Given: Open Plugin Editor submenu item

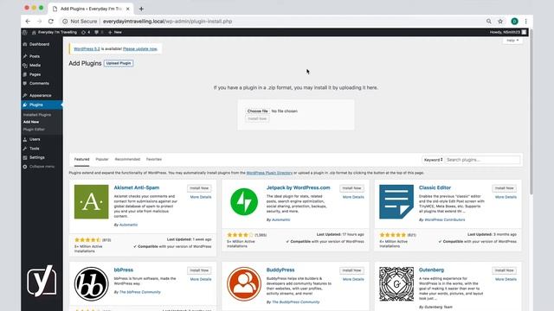Looking at the screenshot, I should pyautogui.click(x=34, y=130).
